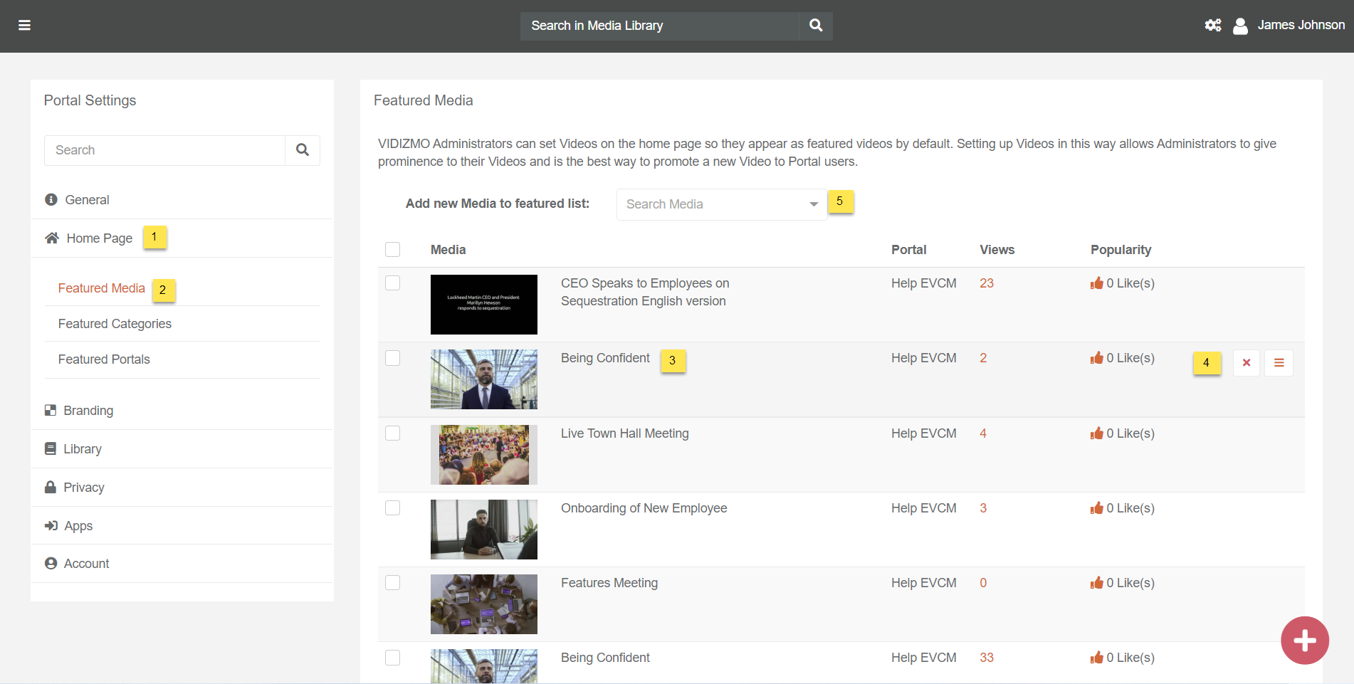Image resolution: width=1354 pixels, height=684 pixels.
Task: Open the Features Meeting video title link
Action: pos(609,583)
